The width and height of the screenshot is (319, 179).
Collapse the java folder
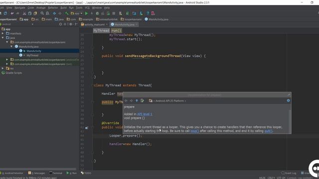coord(2,38)
